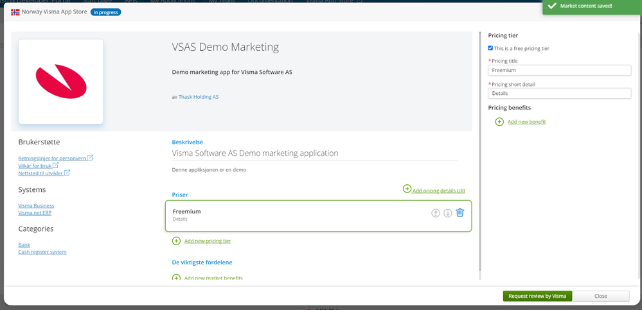Click plus icon for new pricing tier
642x310 pixels.
pyautogui.click(x=176, y=241)
